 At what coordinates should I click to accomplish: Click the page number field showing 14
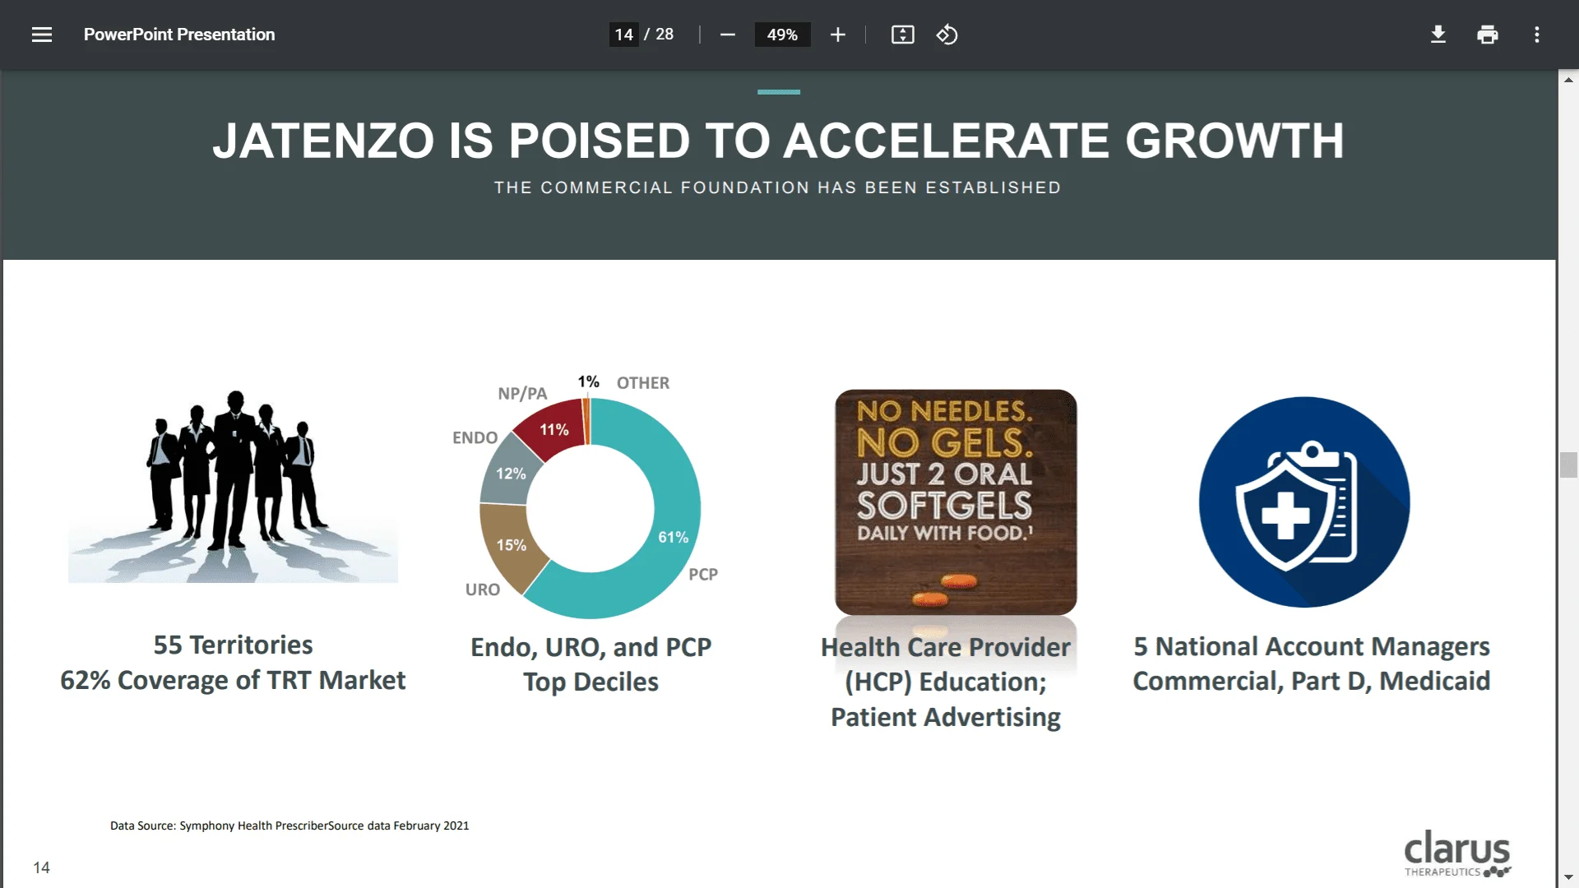pos(623,35)
